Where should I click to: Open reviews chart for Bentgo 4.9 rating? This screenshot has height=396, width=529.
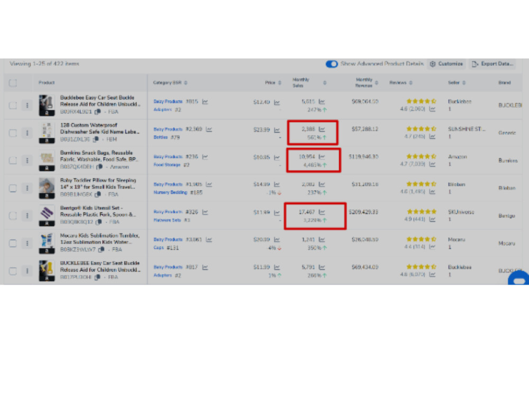[x=432, y=220]
